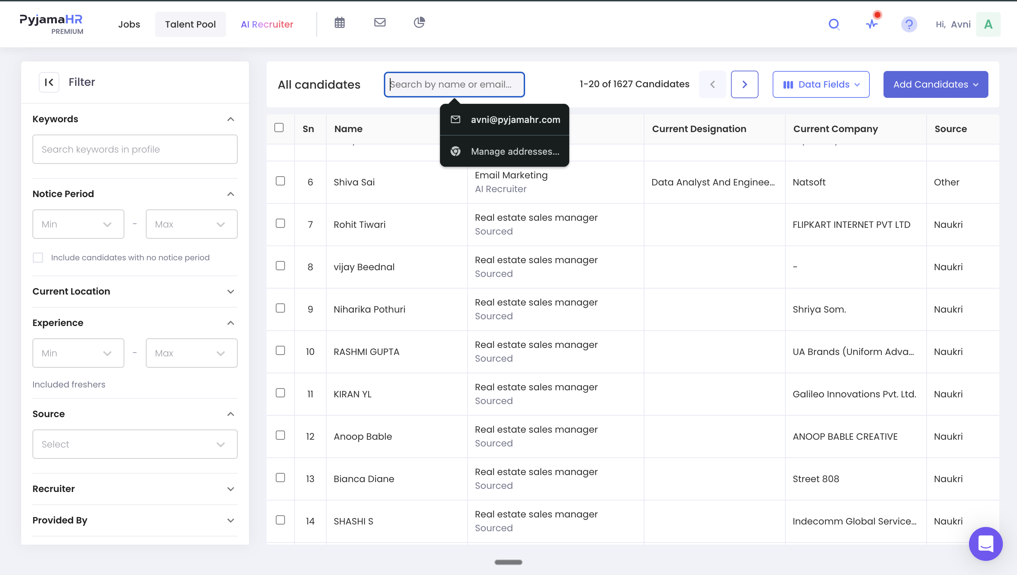Switch to the Jobs tab
Screen dimensions: 1017x575
[x=129, y=24]
